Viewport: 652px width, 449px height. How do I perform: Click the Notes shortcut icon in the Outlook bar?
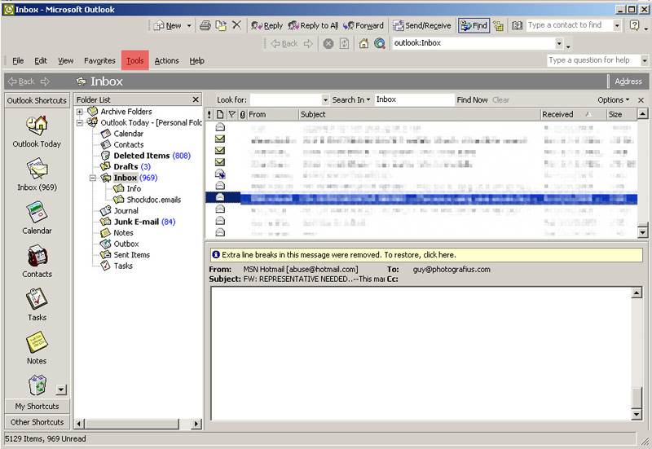coord(37,343)
